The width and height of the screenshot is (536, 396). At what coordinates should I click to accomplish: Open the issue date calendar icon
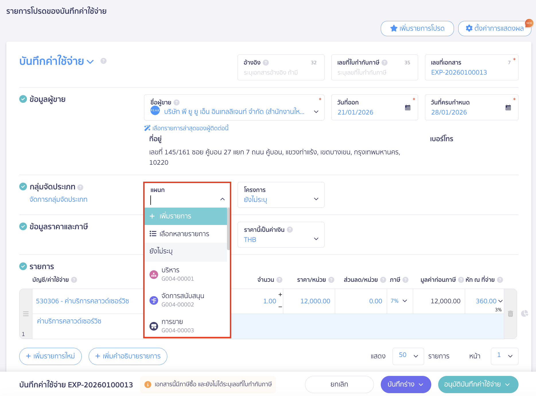click(407, 108)
